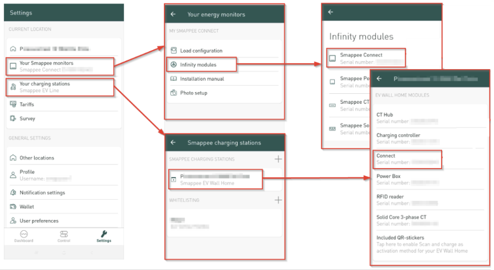Go back from Infinity modules screen

[331, 12]
